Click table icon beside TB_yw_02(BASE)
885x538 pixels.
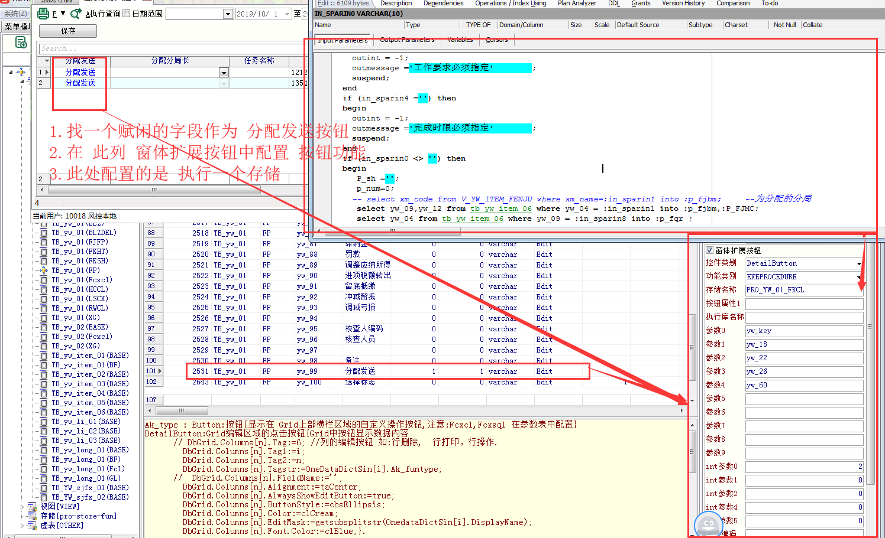point(44,327)
